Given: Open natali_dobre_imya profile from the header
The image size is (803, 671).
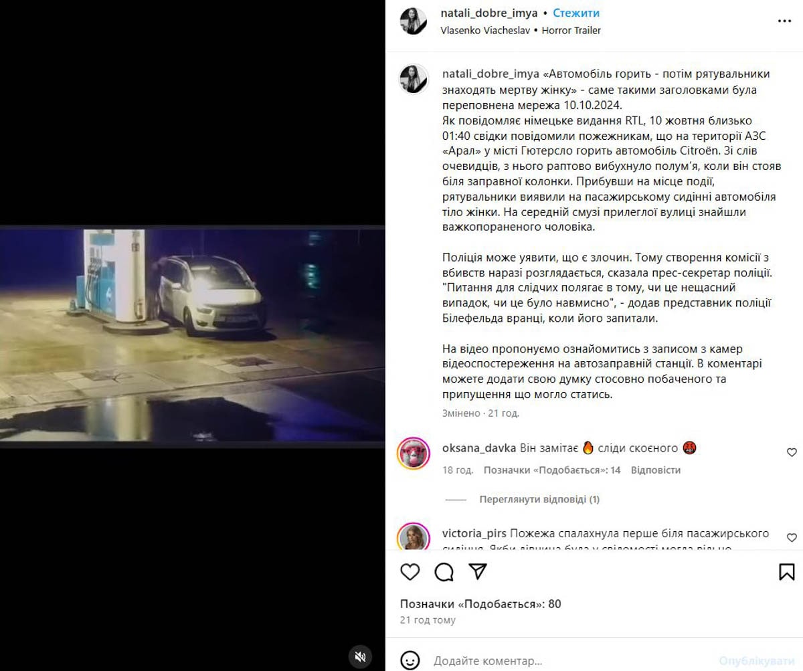Looking at the screenshot, I should [x=489, y=13].
